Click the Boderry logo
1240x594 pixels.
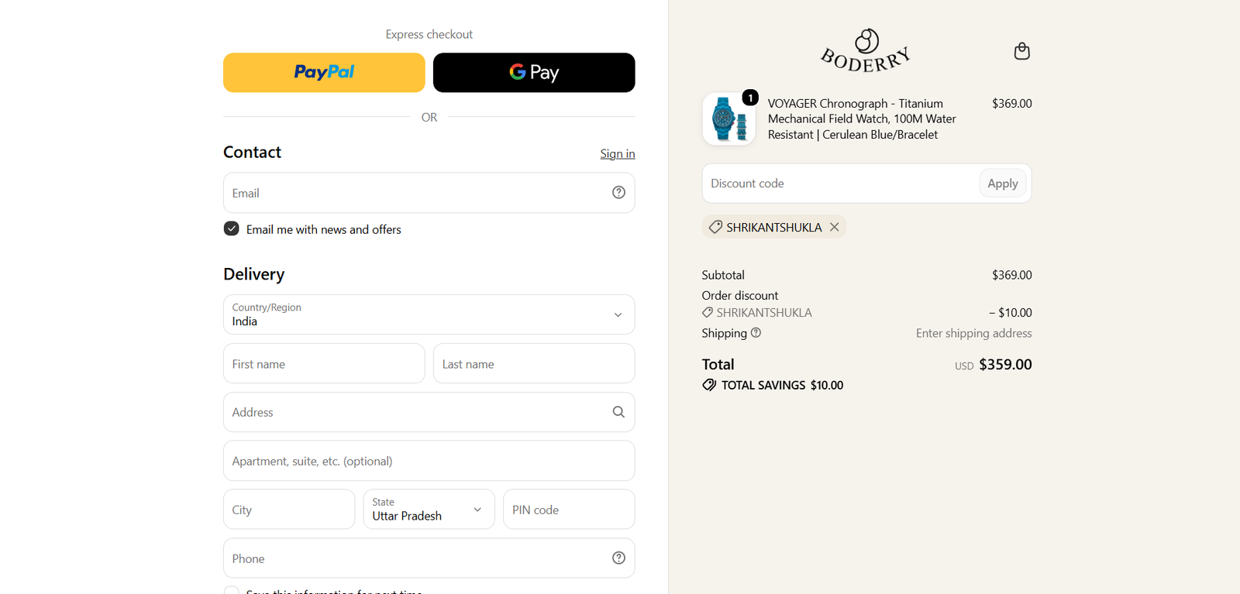coord(866,51)
